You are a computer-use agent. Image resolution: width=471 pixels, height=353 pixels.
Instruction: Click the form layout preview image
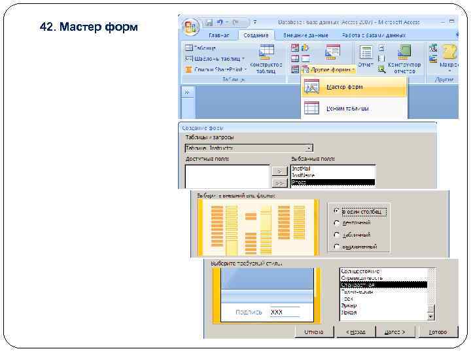coord(258,227)
